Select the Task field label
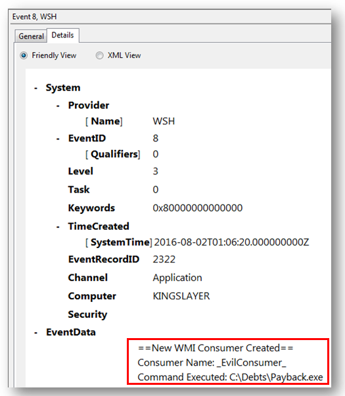This screenshot has height=396, width=345. [x=79, y=189]
